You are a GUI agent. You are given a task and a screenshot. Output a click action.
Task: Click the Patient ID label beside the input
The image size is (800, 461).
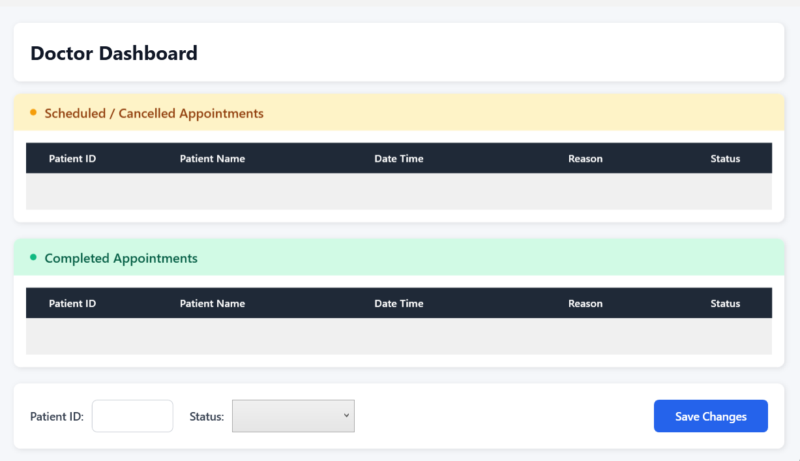click(x=57, y=417)
